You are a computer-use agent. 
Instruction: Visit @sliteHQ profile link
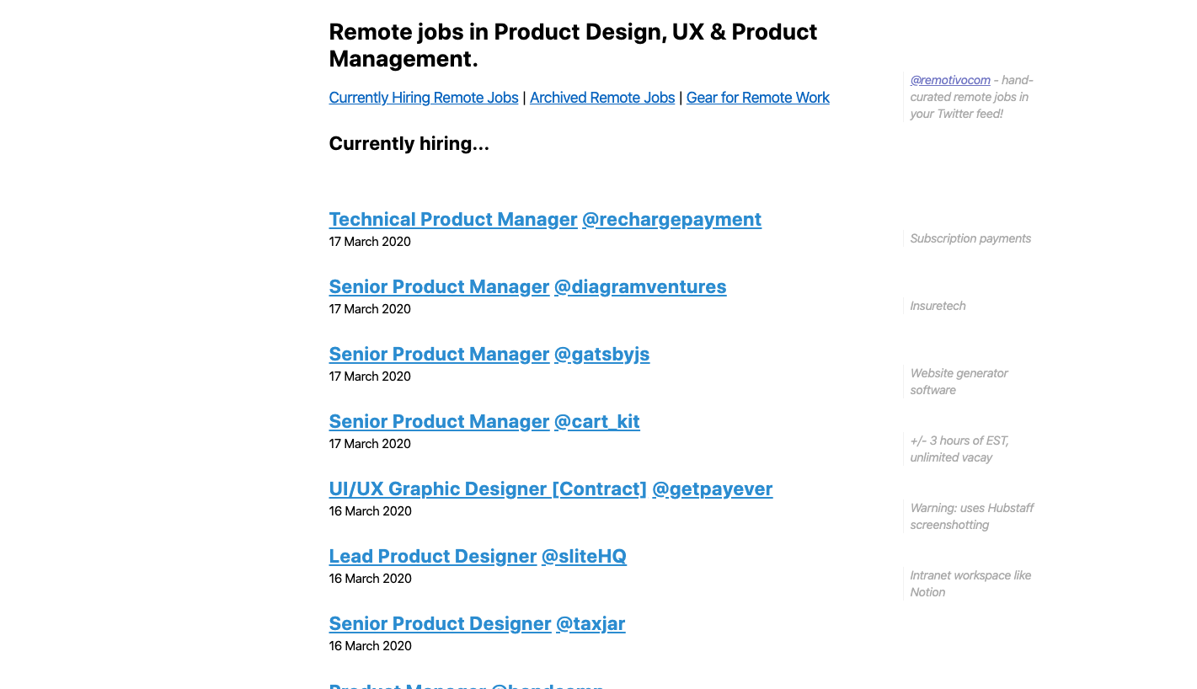584,556
